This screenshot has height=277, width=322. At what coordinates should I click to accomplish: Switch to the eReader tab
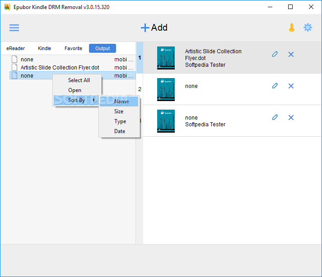click(x=16, y=48)
